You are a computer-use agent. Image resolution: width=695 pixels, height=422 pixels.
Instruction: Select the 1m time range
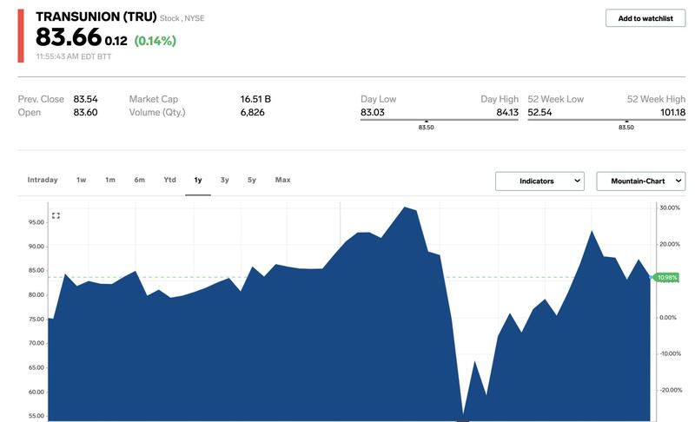(x=110, y=180)
